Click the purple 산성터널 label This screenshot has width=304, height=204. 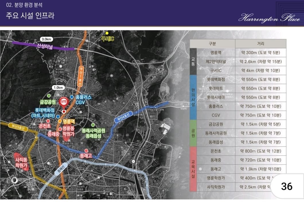coord(45,47)
